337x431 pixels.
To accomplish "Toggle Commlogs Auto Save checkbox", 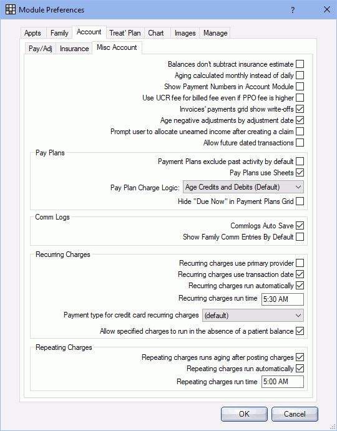I will (300, 226).
